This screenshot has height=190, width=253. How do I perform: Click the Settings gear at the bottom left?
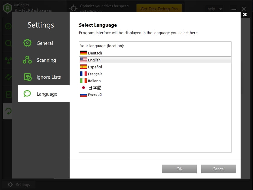[x=10, y=185]
